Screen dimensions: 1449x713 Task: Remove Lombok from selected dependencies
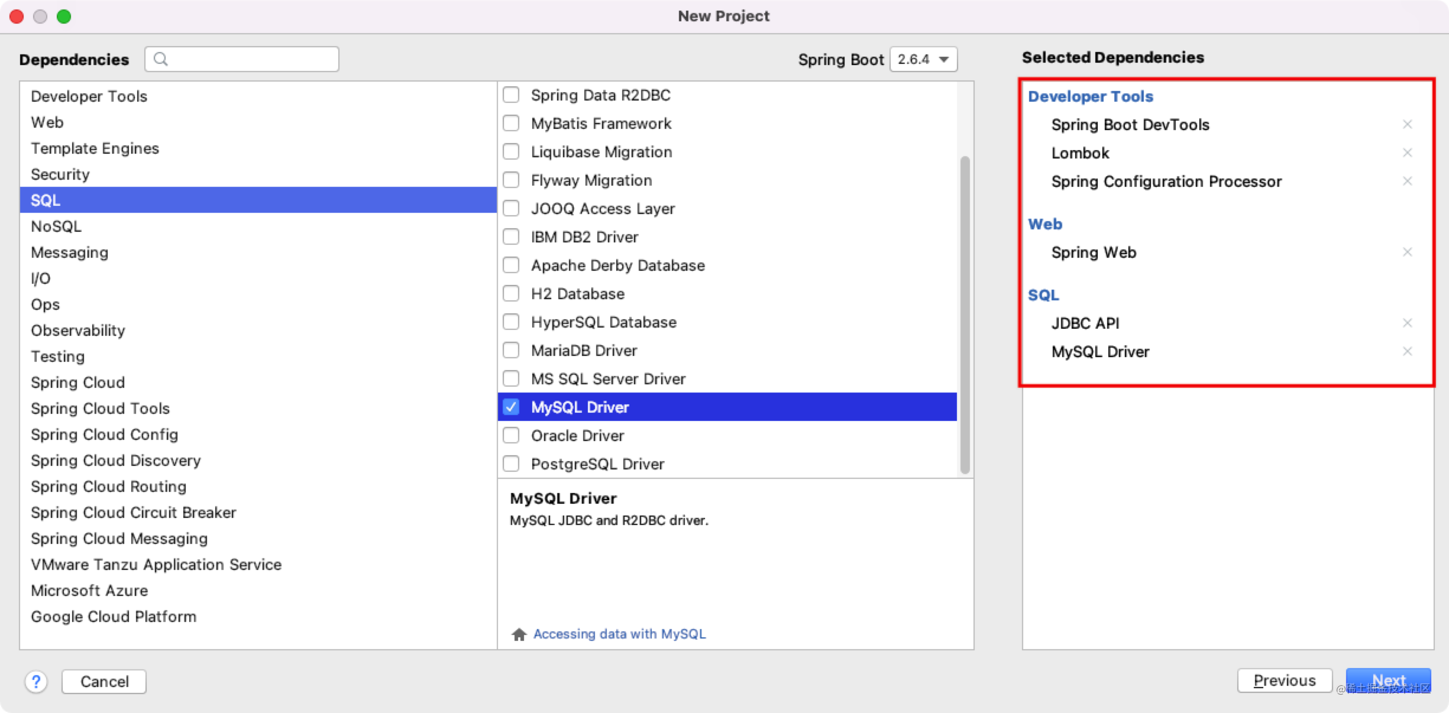1408,153
